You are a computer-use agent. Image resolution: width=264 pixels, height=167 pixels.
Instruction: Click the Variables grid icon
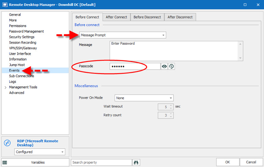tap(5, 162)
